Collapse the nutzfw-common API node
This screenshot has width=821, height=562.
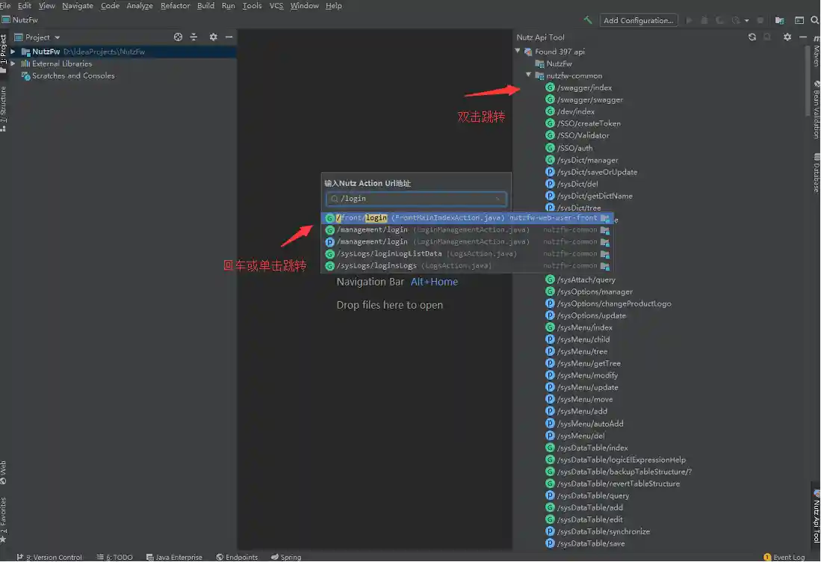[x=528, y=75]
